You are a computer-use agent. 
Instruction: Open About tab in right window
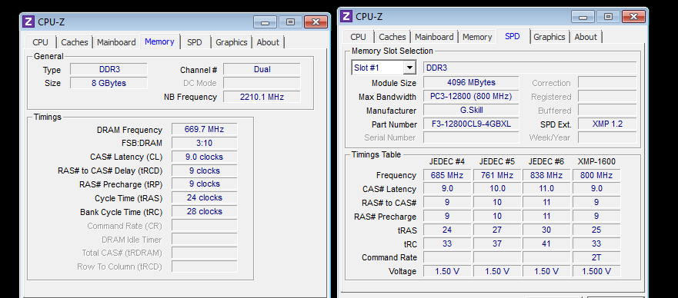click(x=586, y=37)
